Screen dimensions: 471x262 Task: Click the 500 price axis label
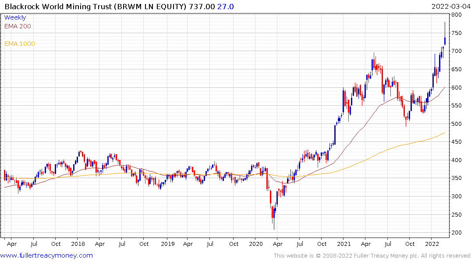pyautogui.click(x=456, y=124)
